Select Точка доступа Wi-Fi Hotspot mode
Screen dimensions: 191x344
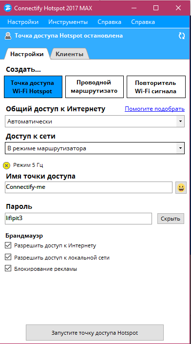[33, 87]
